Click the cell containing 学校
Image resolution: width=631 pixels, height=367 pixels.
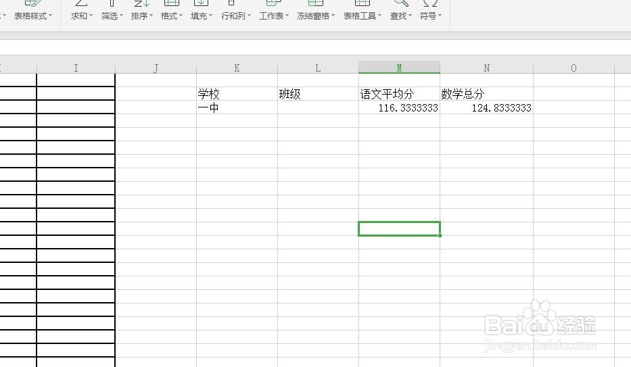237,94
